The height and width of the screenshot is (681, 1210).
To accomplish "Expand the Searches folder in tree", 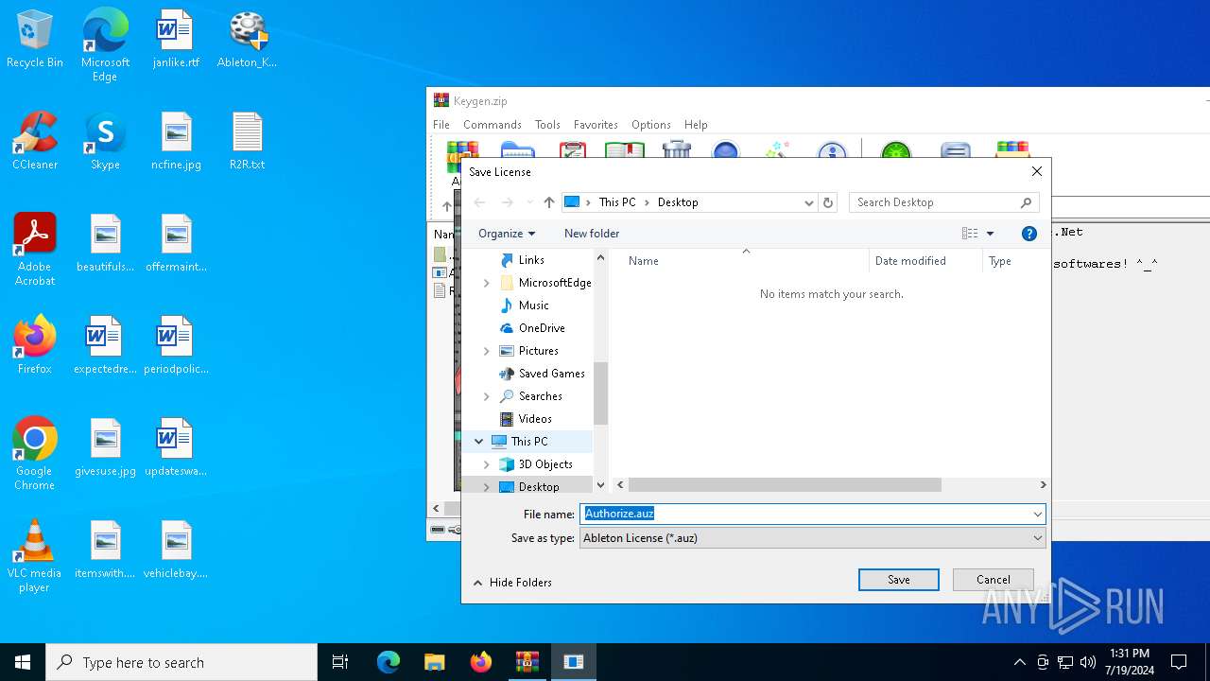I will click(x=487, y=396).
